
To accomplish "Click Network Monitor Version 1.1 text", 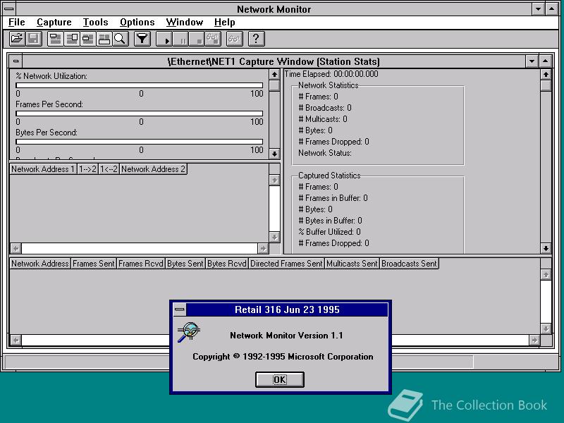I will pyautogui.click(x=286, y=336).
